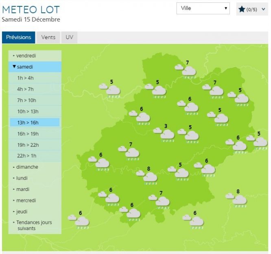Select the 16h > 19h time slot

click(x=35, y=134)
